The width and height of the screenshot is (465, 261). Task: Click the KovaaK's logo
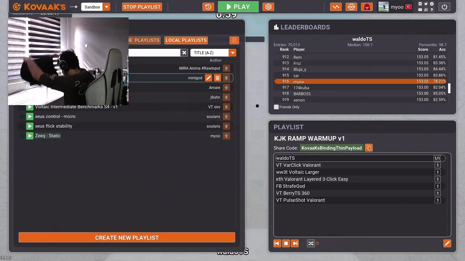39,7
